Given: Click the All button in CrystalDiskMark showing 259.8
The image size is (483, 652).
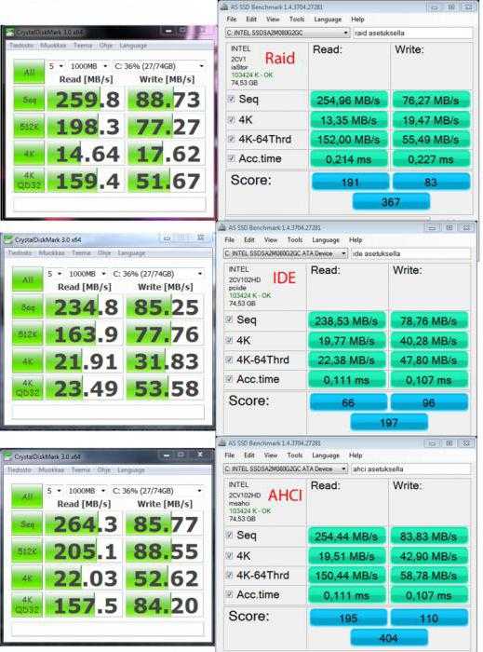Looking at the screenshot, I should click(x=29, y=73).
